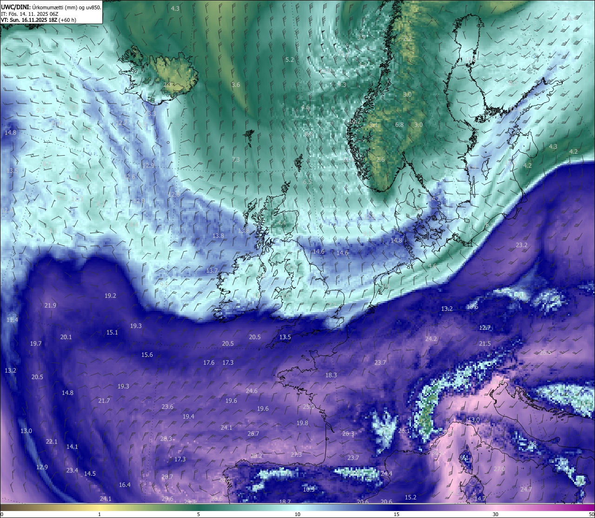Click the map value '12.7'
Screen dimensions: 595x518
tap(485, 328)
